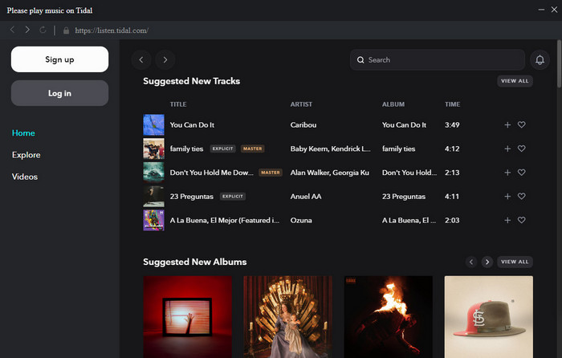
Task: Click the magnifier icon in search box
Action: coord(360,60)
